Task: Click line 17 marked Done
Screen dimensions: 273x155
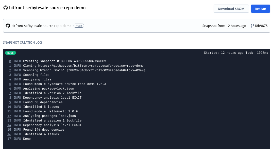Action: click(9, 139)
